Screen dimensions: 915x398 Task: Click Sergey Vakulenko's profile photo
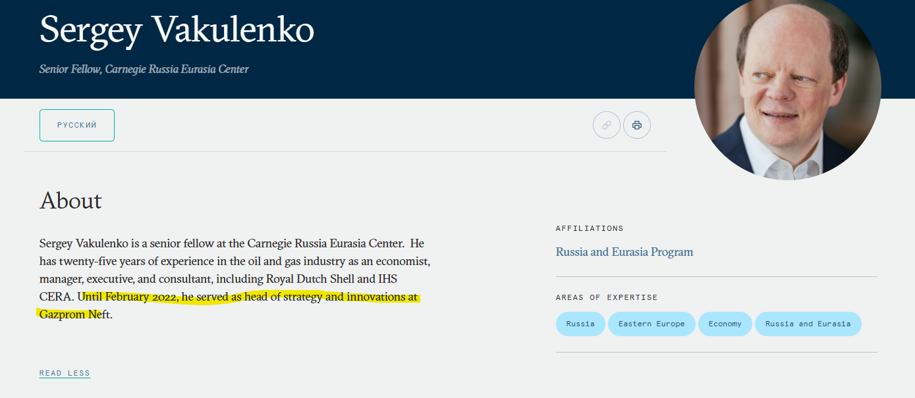coord(787,89)
